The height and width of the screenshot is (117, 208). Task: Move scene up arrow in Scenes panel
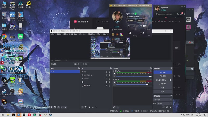tap(62, 107)
